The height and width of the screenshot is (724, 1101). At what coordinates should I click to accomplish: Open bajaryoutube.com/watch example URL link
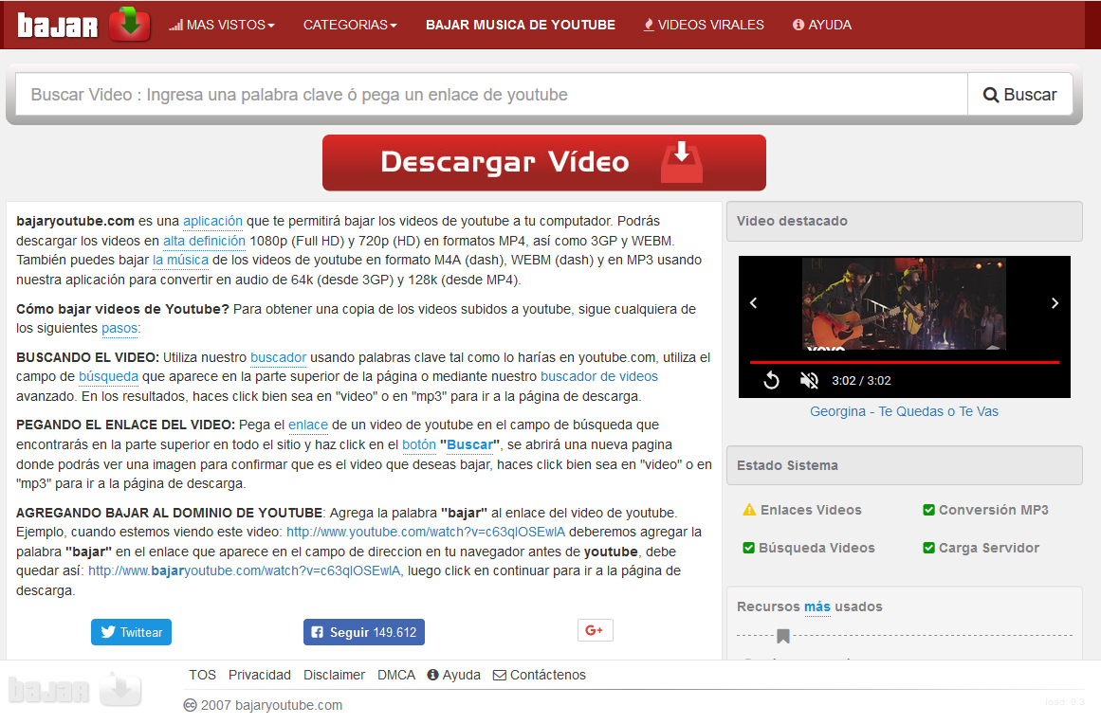245,571
